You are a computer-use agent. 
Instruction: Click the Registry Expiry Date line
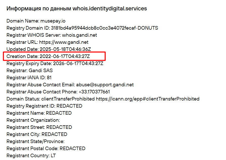(55, 64)
